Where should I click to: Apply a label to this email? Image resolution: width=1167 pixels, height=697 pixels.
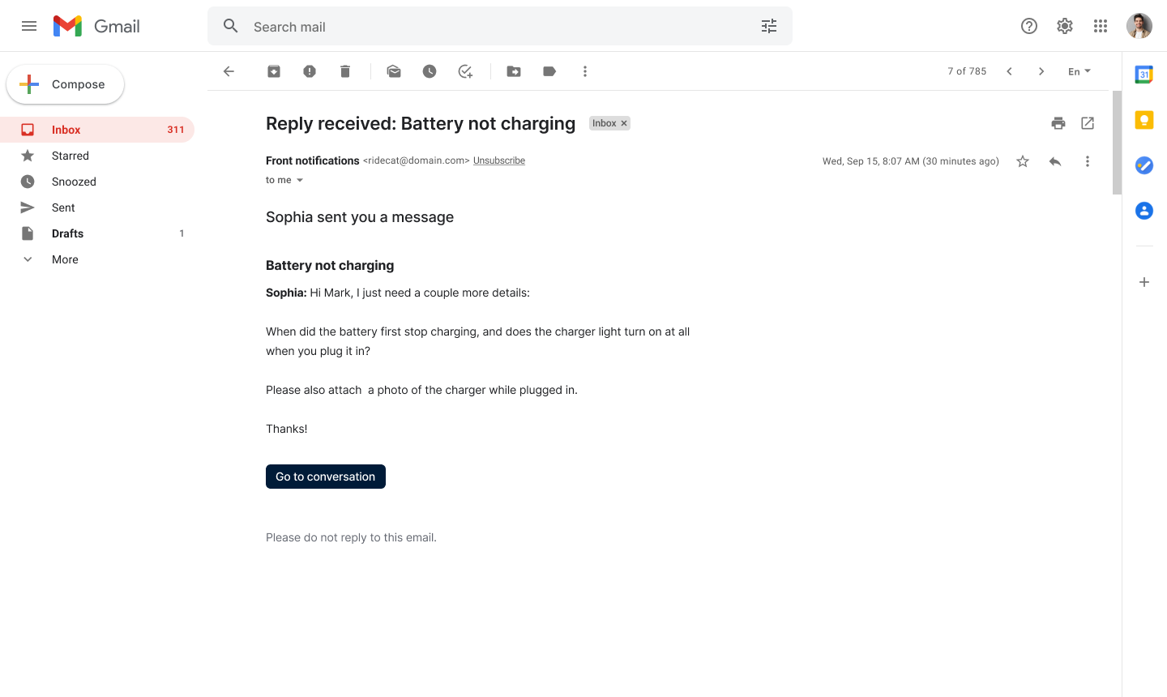click(x=549, y=71)
